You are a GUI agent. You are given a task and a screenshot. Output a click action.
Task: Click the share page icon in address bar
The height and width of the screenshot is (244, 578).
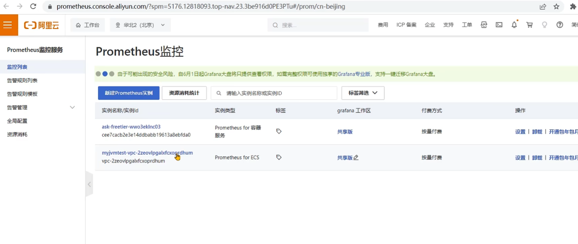(x=543, y=7)
